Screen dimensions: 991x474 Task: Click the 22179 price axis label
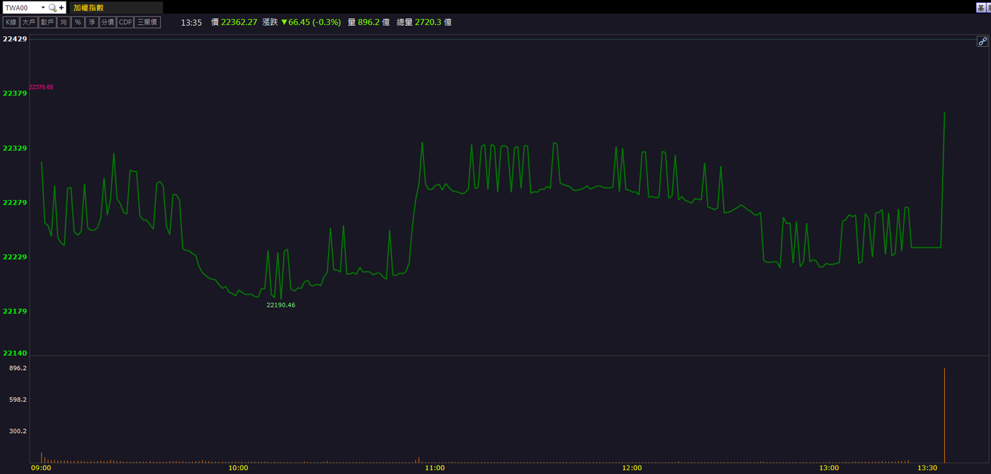tap(15, 311)
